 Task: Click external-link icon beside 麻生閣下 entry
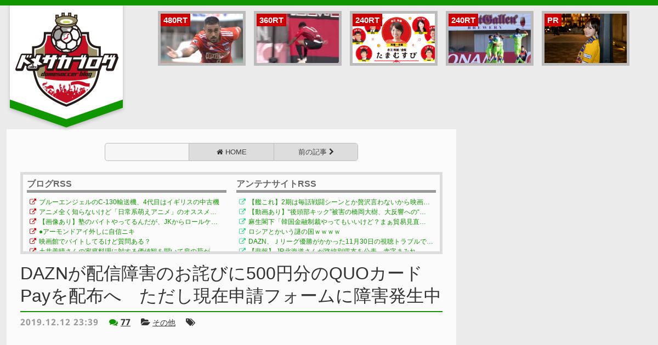click(x=242, y=222)
